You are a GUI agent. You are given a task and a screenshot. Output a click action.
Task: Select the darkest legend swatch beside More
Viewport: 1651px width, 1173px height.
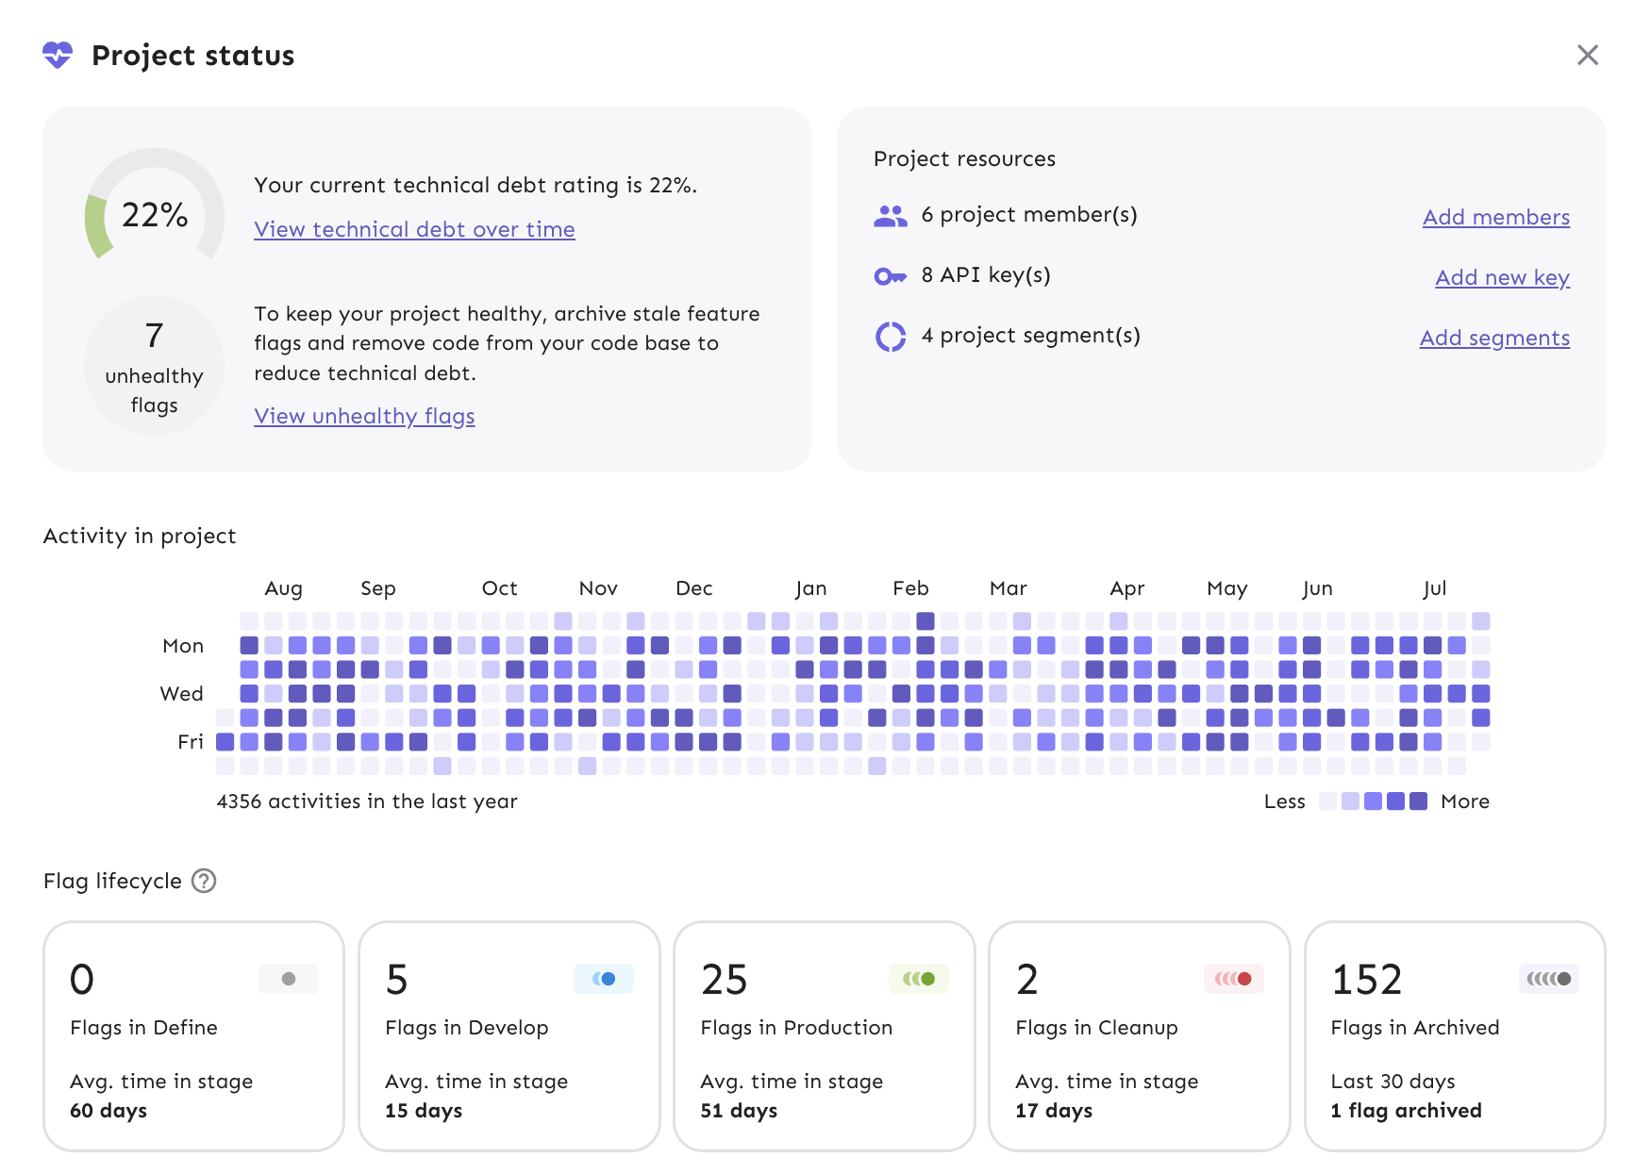pyautogui.click(x=1418, y=801)
